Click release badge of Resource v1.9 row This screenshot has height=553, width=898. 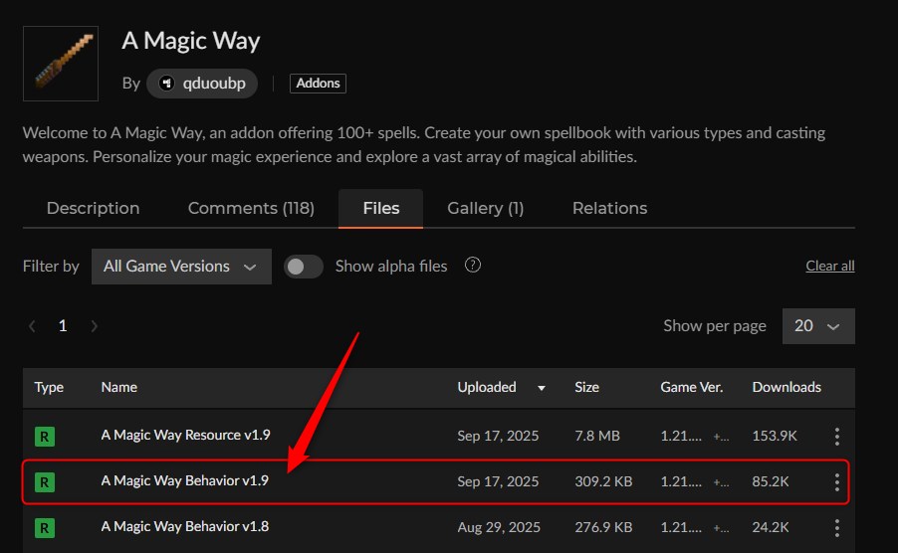pos(44,436)
